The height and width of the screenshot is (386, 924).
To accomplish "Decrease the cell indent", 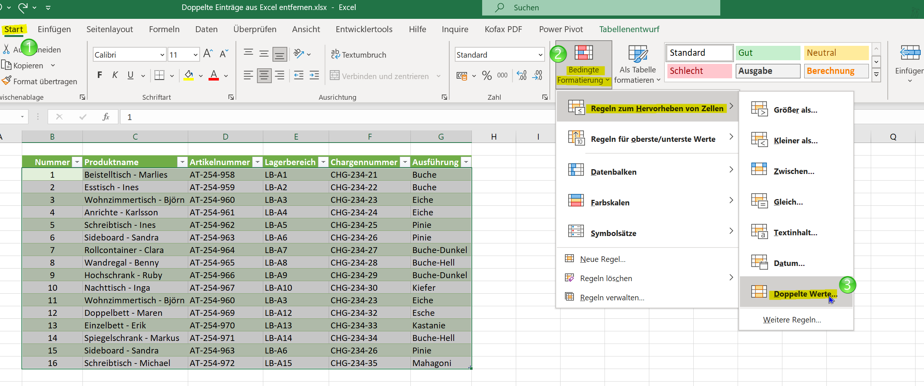I will point(299,76).
